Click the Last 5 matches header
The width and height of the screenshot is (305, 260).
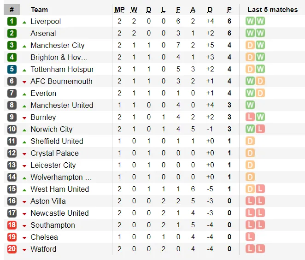pos(272,10)
